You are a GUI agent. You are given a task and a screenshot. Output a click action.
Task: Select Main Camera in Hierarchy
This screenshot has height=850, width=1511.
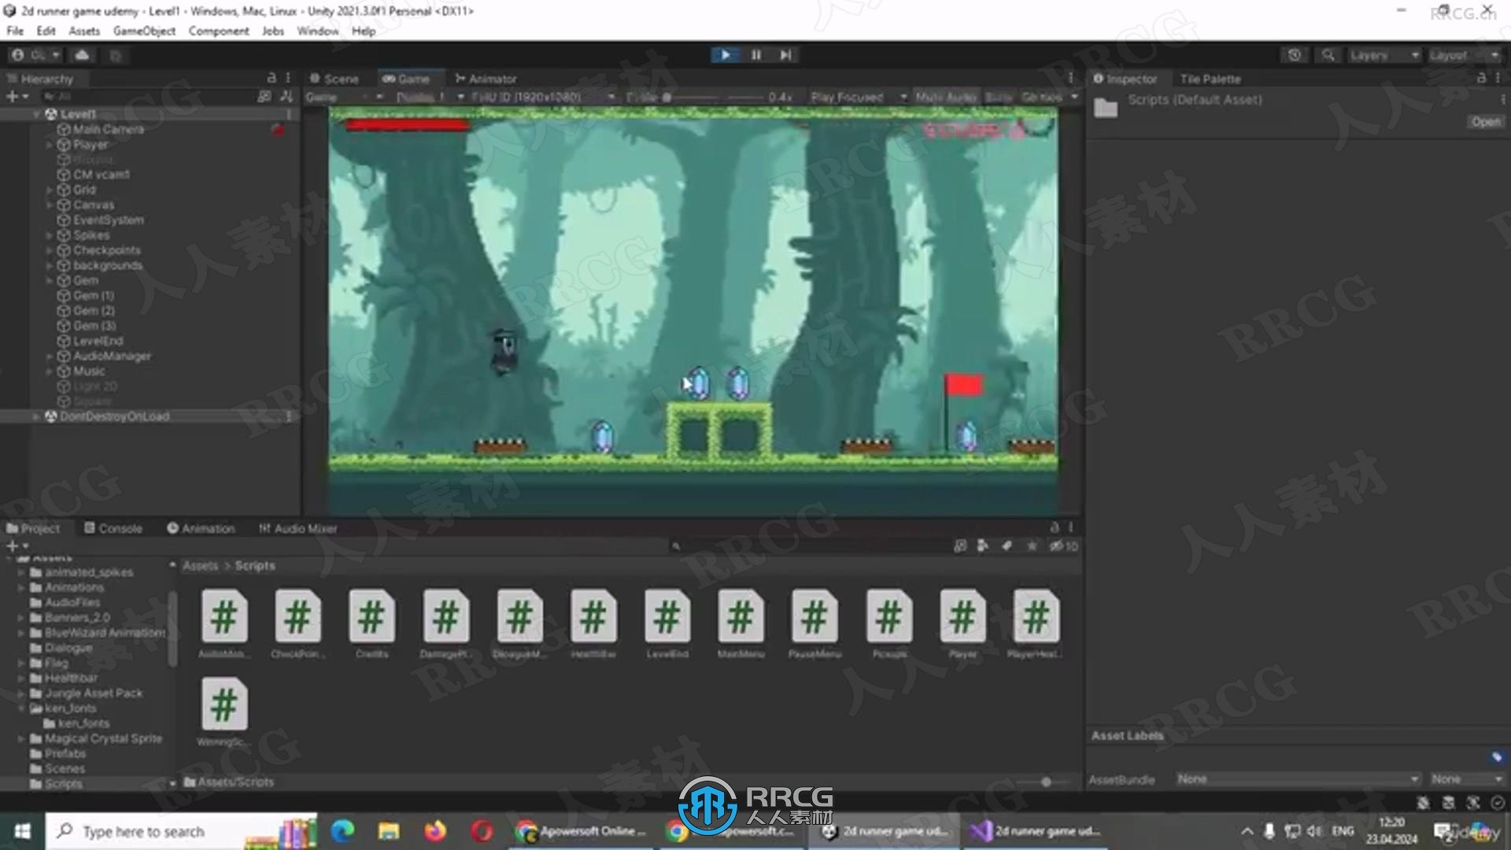(x=108, y=130)
